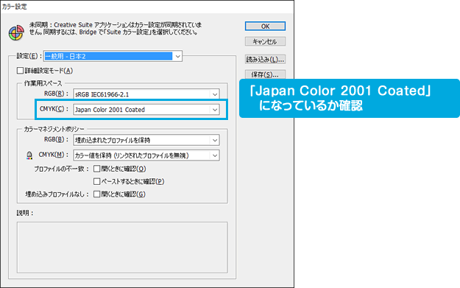Check 開くときに確認 for missing profiles
Image resolution: width=460 pixels, height=288 pixels.
pyautogui.click(x=97, y=194)
